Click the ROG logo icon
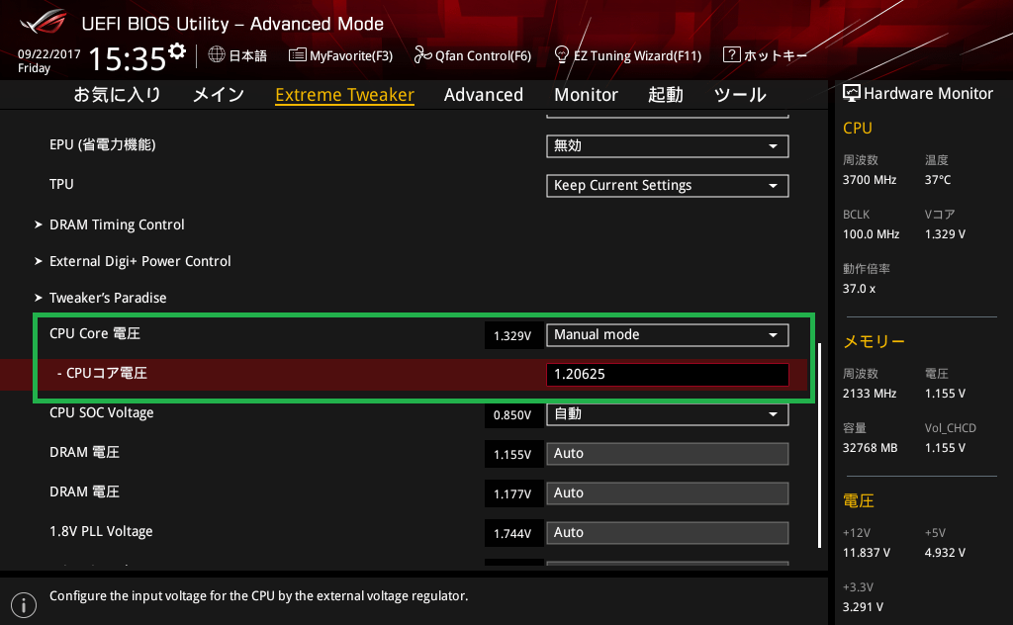 click(44, 22)
